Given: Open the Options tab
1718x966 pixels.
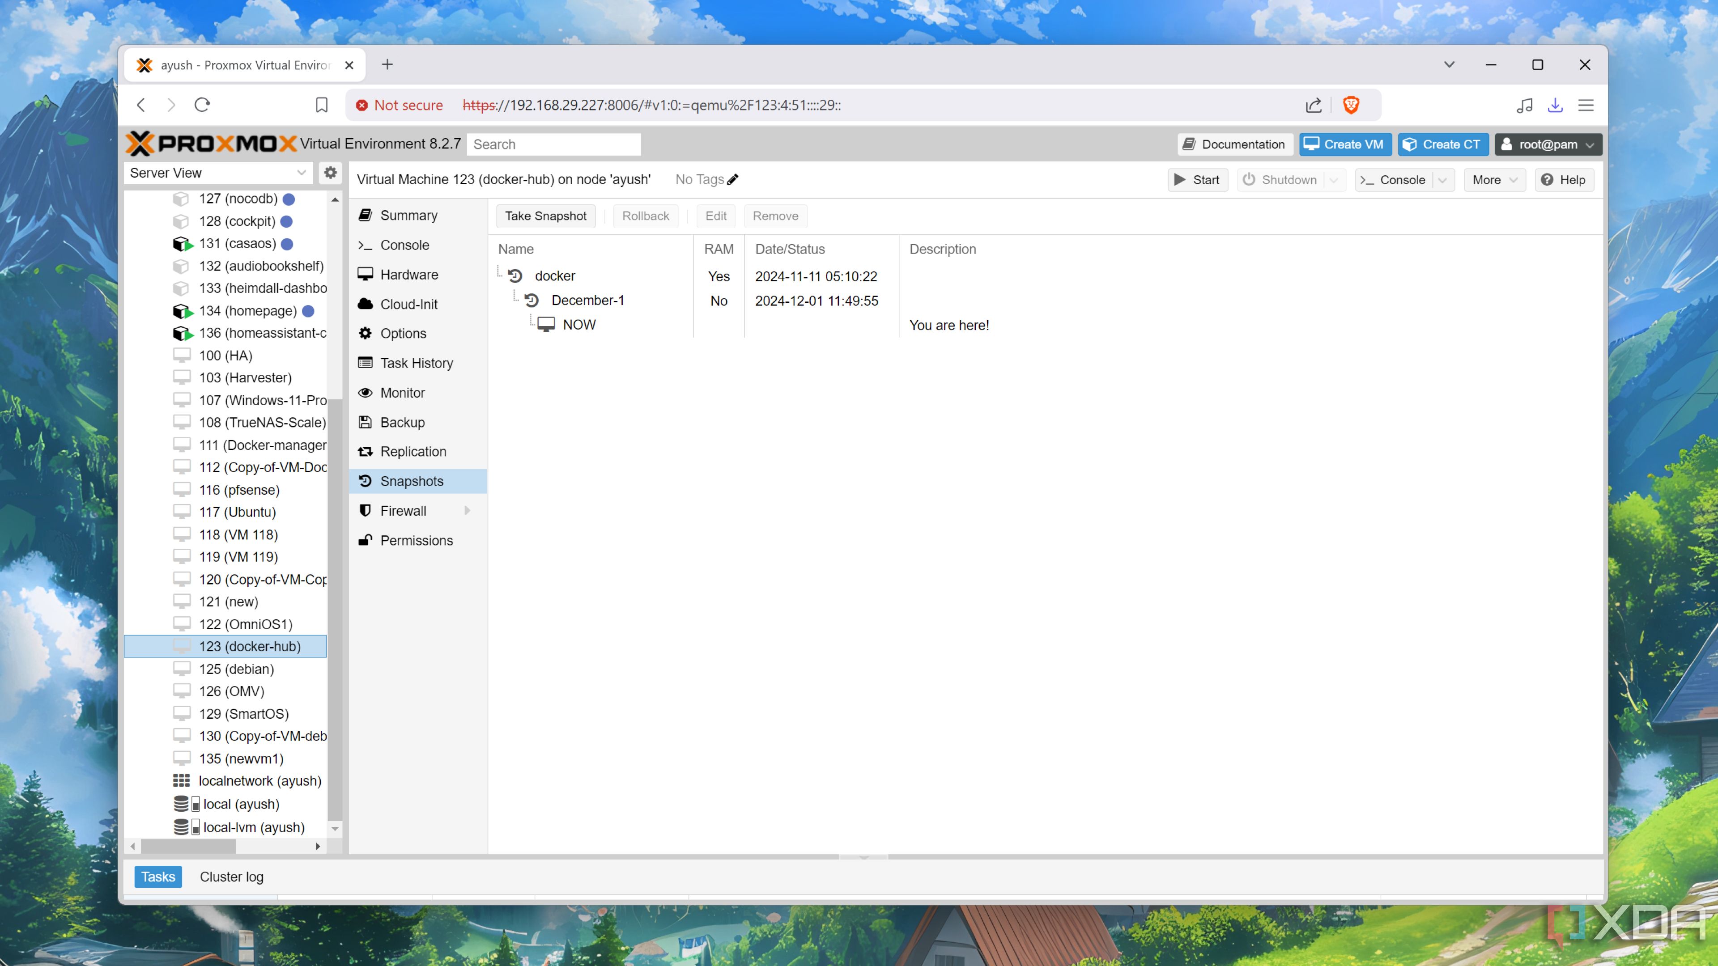Looking at the screenshot, I should (x=417, y=333).
